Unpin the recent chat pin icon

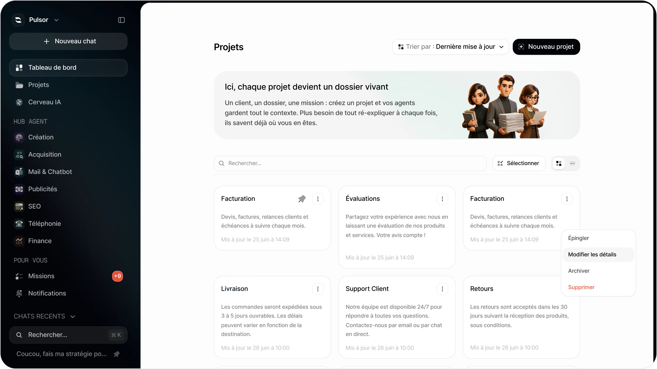[x=117, y=354]
